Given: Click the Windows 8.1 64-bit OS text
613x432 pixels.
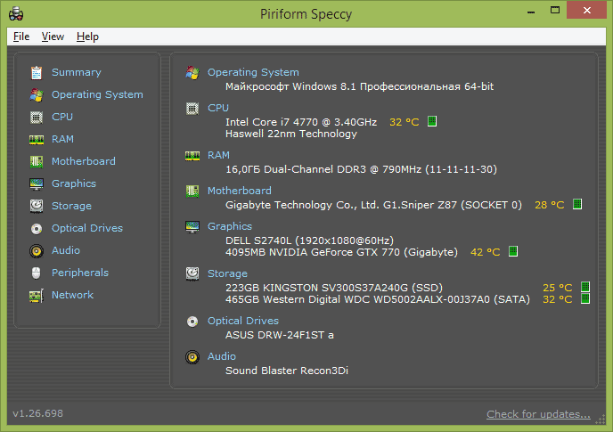Looking at the screenshot, I should click(x=359, y=86).
